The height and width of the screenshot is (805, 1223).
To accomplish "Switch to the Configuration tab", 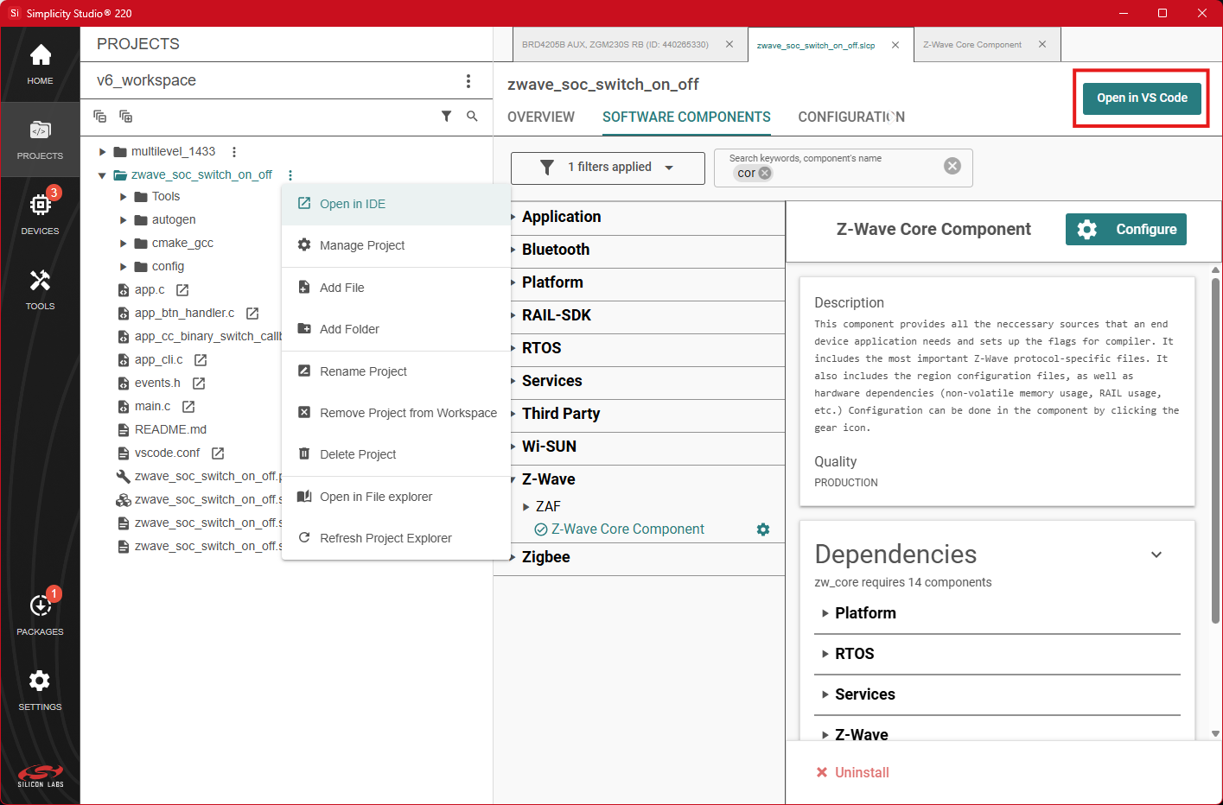I will click(850, 117).
